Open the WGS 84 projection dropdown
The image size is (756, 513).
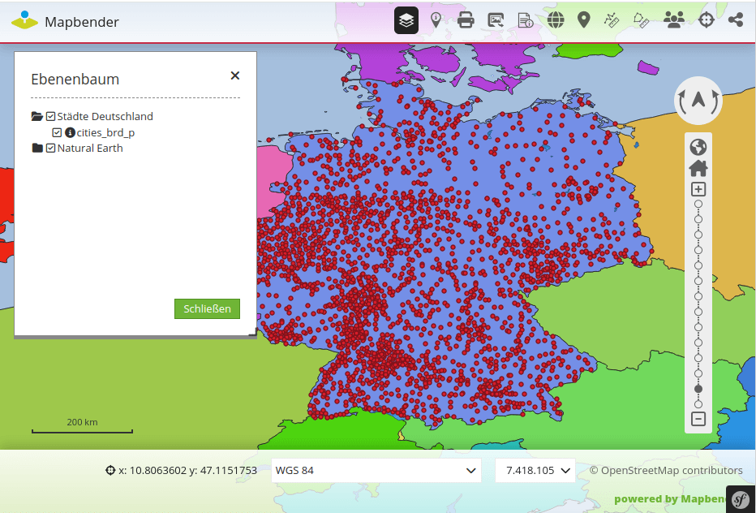(376, 470)
